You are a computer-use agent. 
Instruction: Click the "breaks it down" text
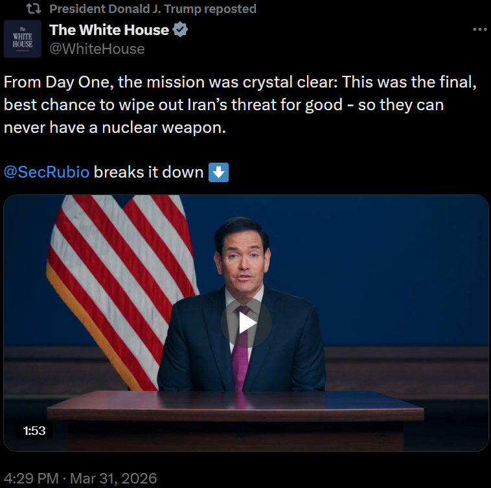[148, 172]
